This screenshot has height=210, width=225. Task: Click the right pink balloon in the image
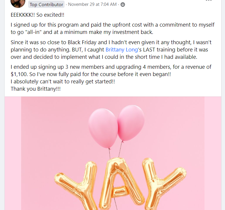point(131,123)
